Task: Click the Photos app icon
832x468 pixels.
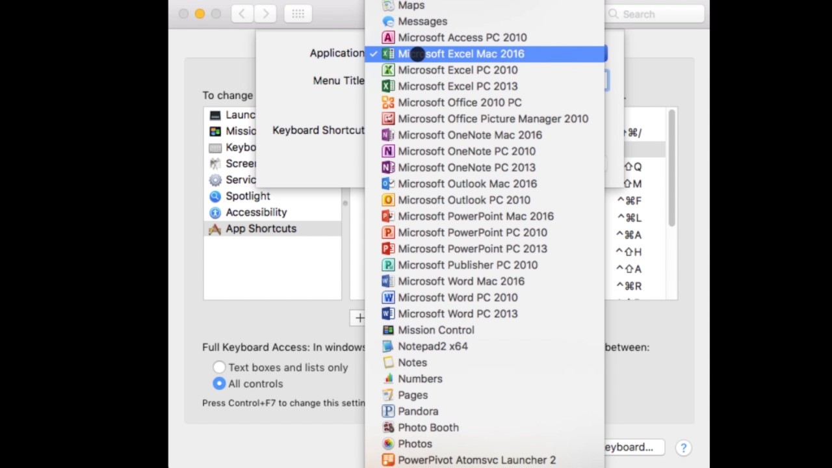Action: point(388,444)
